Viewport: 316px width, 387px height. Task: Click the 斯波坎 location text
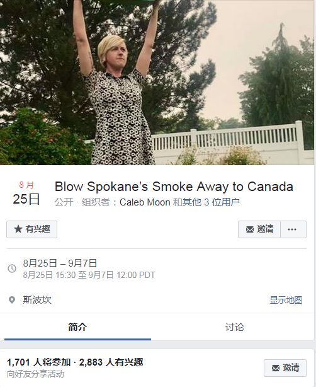click(x=37, y=300)
